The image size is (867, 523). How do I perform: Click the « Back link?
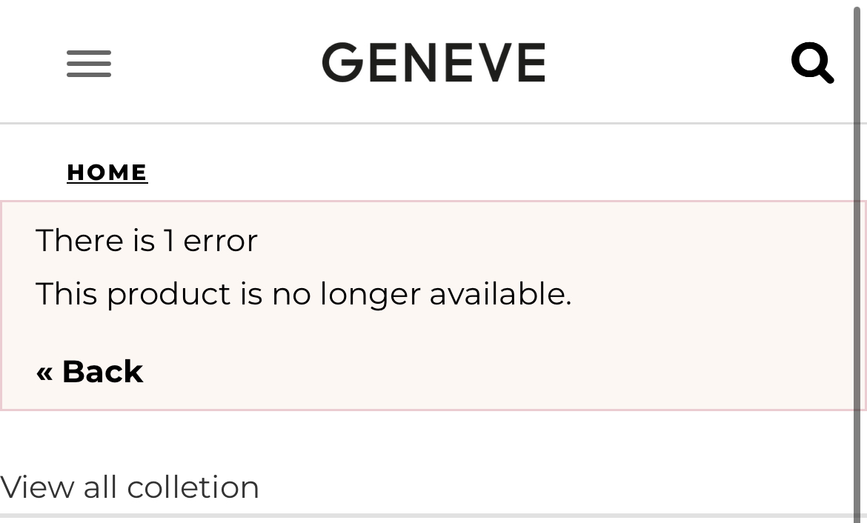click(x=90, y=371)
